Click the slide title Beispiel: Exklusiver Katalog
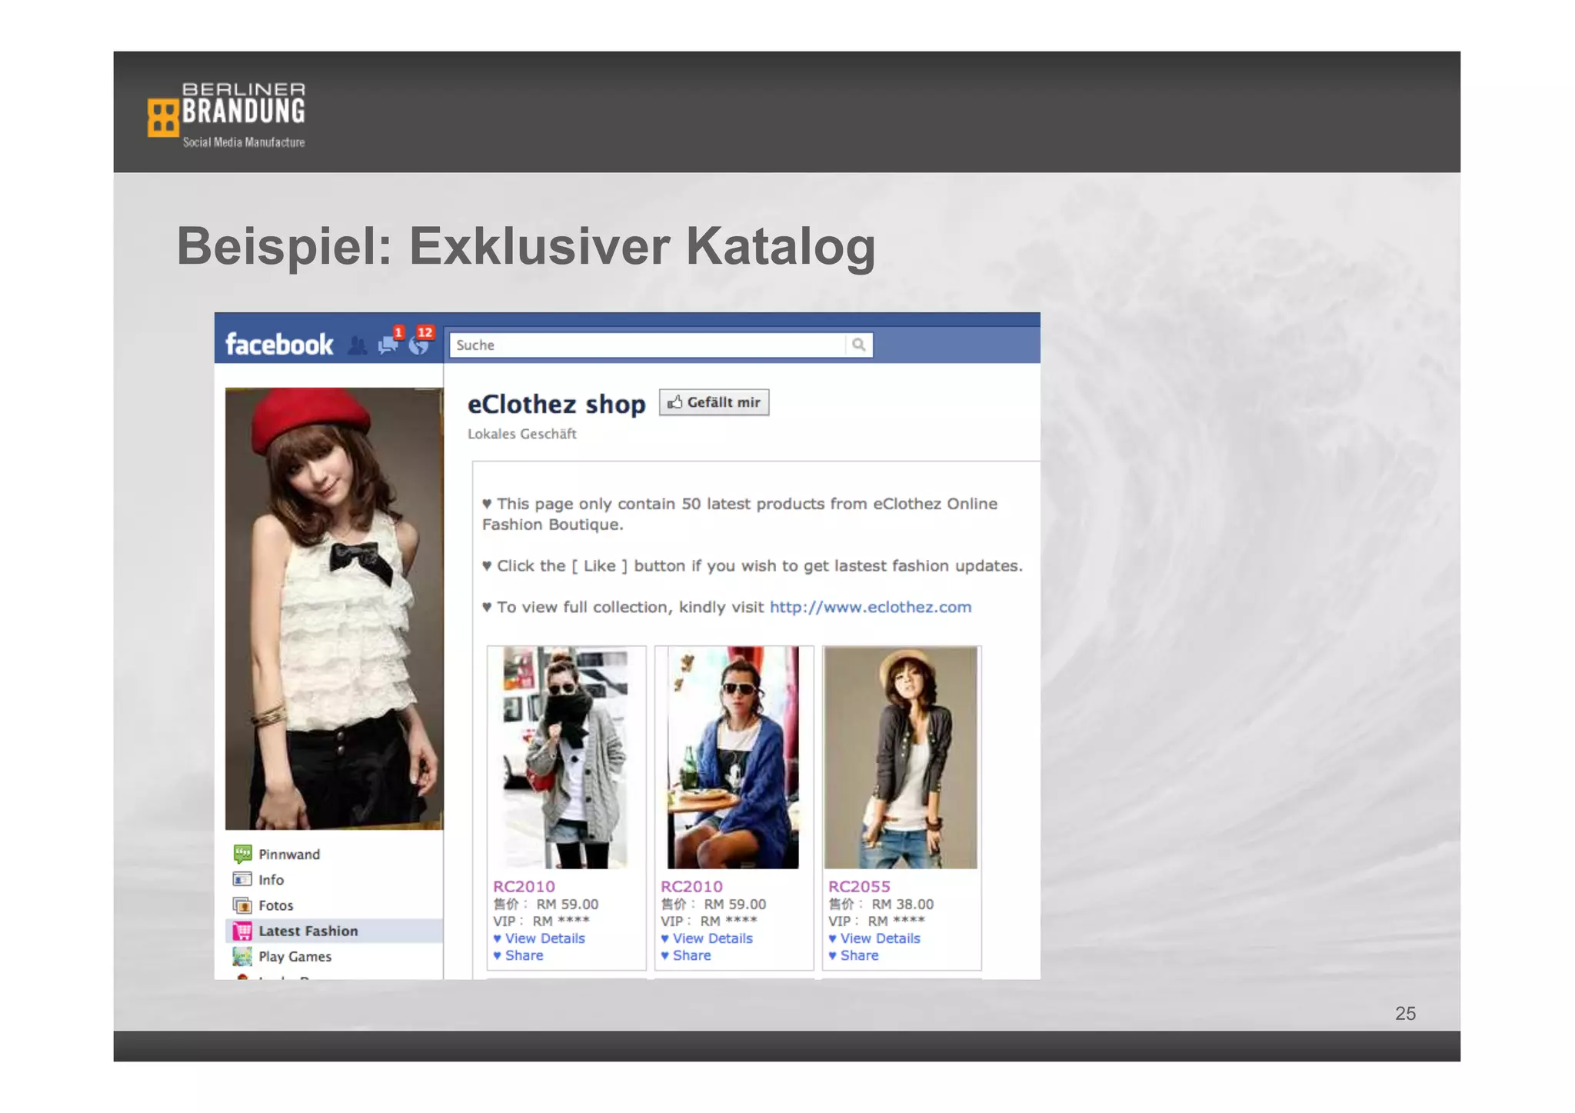 click(526, 247)
